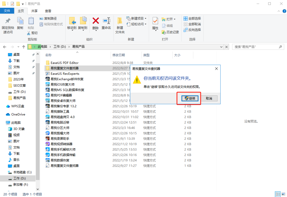This screenshot has width=287, height=197.
Task: Select 易我PDF编辑器 shortcut
Action: tap(58, 95)
